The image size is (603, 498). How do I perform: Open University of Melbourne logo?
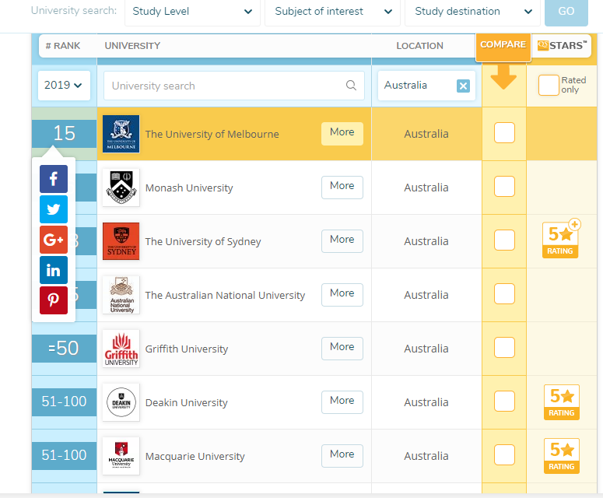click(x=121, y=134)
